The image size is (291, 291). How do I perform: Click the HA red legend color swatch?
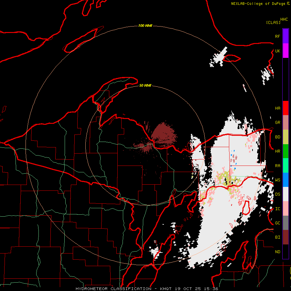pos(286,108)
